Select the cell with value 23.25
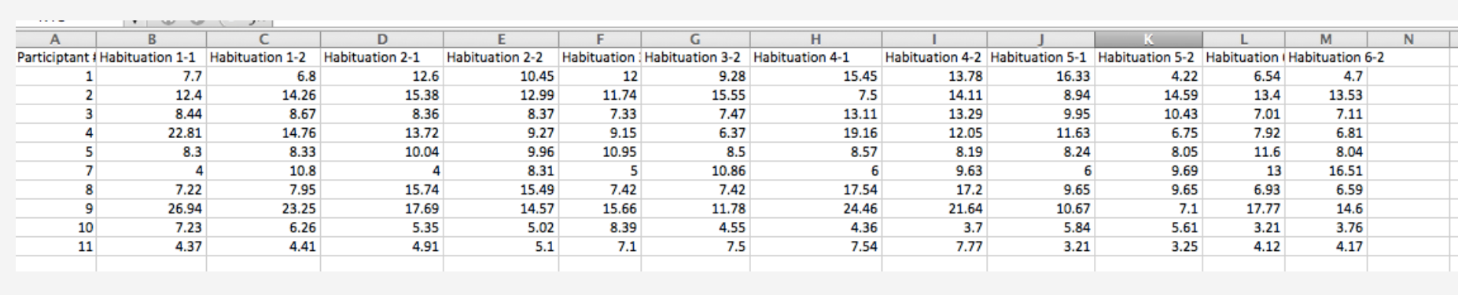The image size is (1458, 295). click(x=263, y=209)
